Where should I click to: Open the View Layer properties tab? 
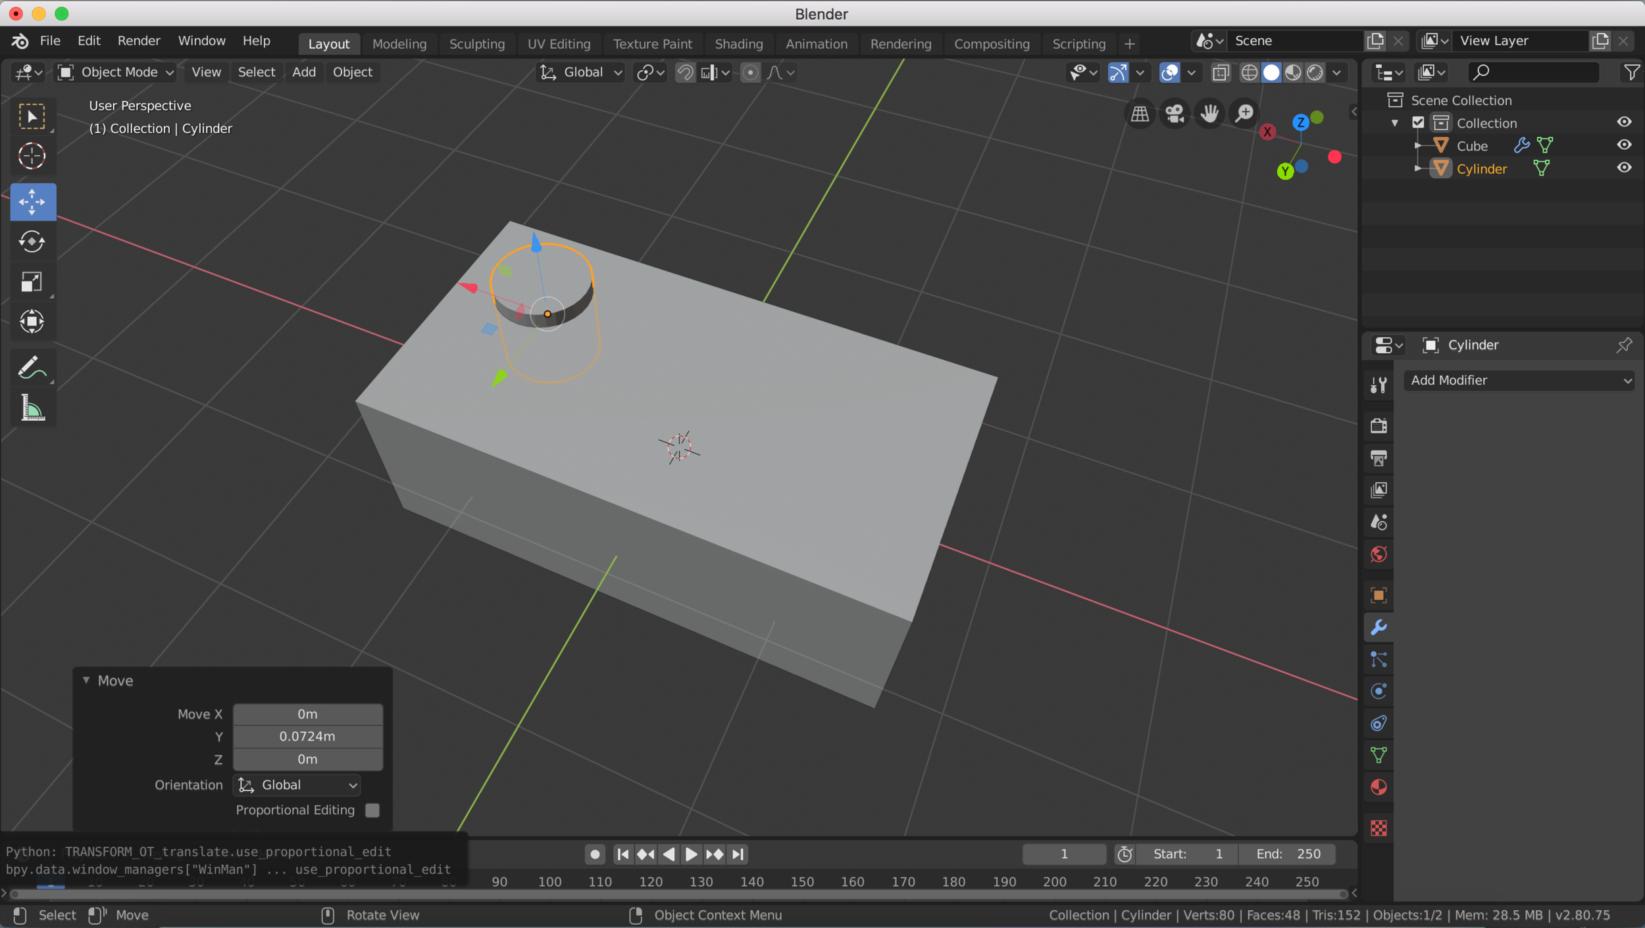click(1379, 490)
